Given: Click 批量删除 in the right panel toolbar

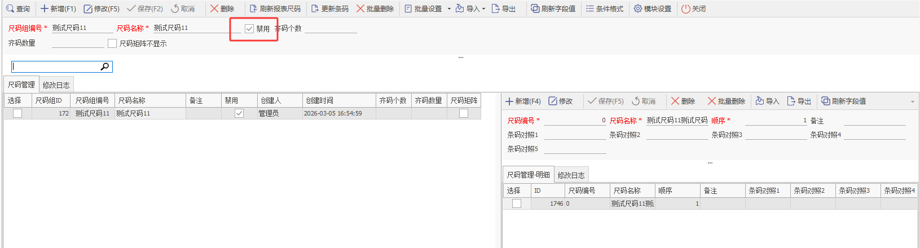Looking at the screenshot, I should [726, 101].
